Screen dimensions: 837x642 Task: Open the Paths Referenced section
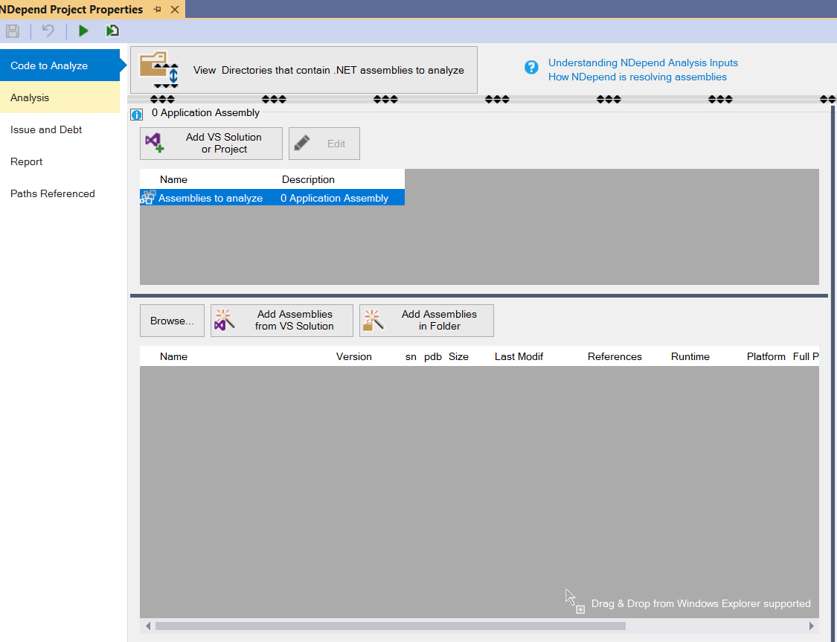(60, 193)
